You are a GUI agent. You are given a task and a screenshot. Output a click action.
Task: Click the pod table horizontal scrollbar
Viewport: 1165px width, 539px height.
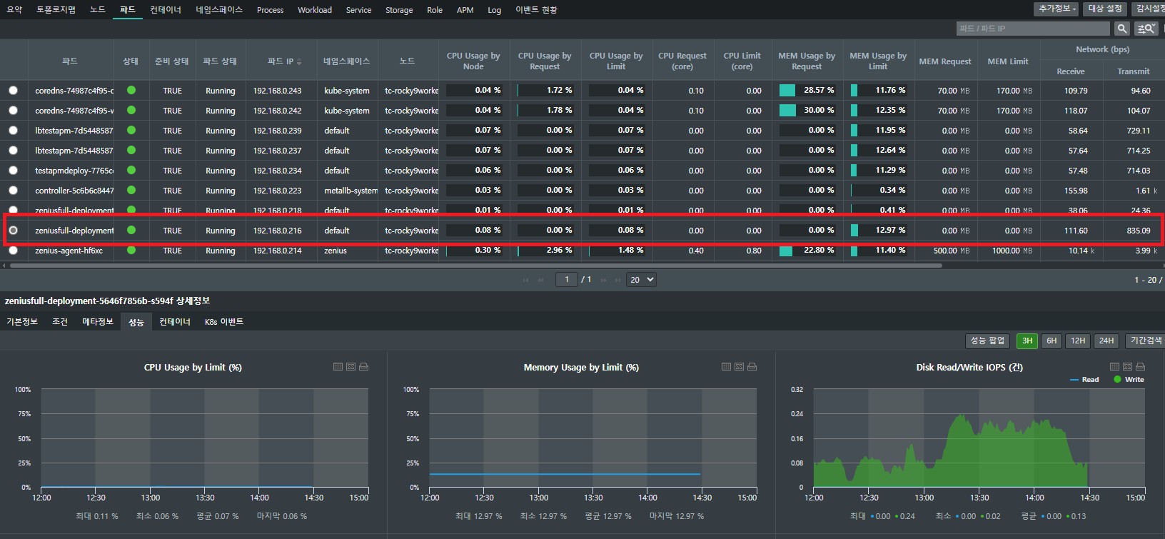475,265
